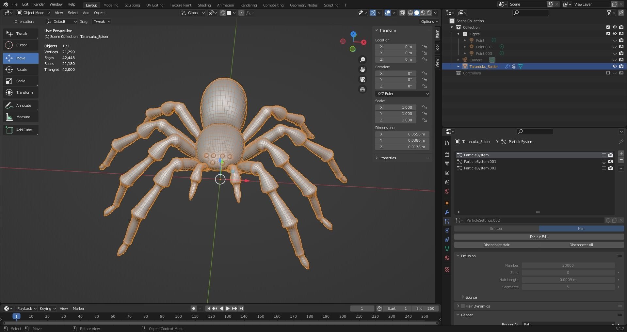This screenshot has height=332, width=627.
Task: Toggle Collection exclude checkbox in outliner
Action: click(608, 27)
